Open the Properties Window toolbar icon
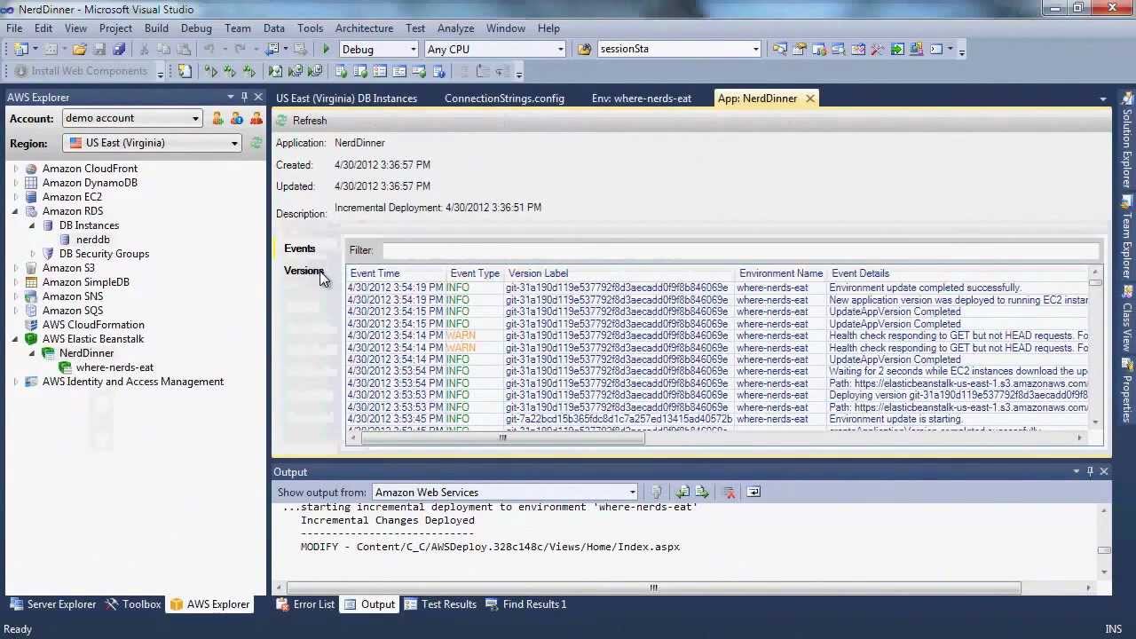This screenshot has height=639, width=1136. pos(799,50)
